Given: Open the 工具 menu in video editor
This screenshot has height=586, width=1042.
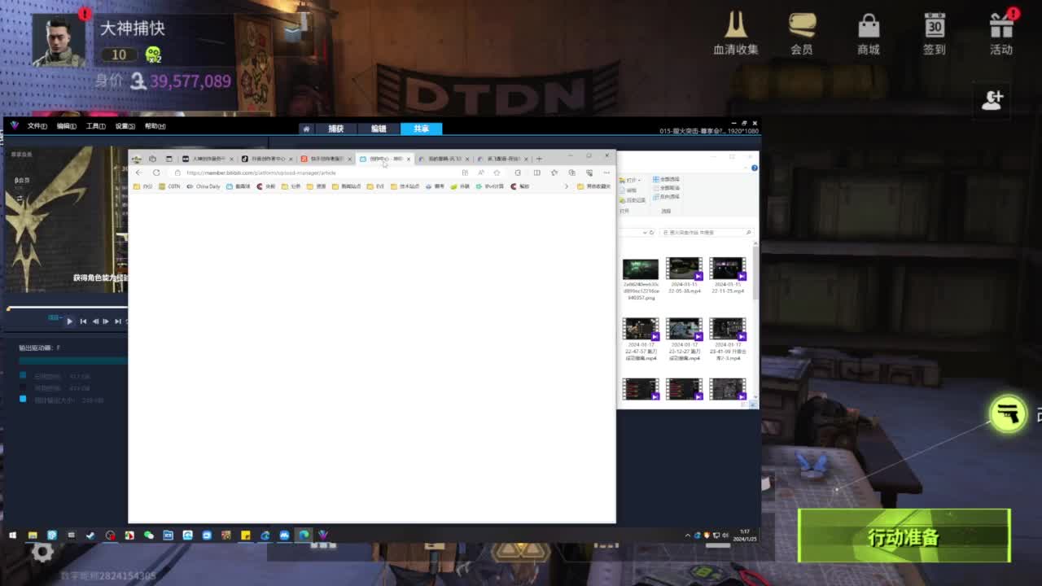Looking at the screenshot, I should coord(96,126).
